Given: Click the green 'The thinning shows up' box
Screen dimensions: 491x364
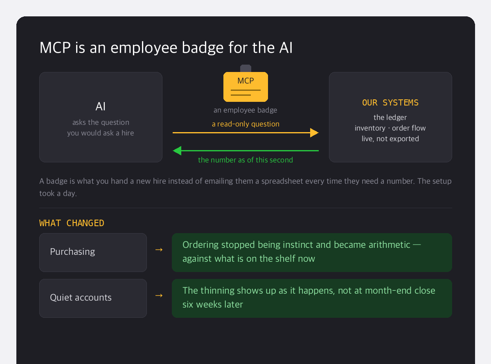Looking at the screenshot, I should coord(312,298).
